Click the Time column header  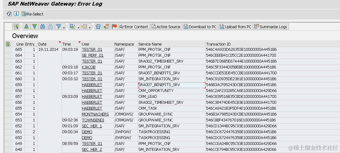pyautogui.click(x=72, y=44)
